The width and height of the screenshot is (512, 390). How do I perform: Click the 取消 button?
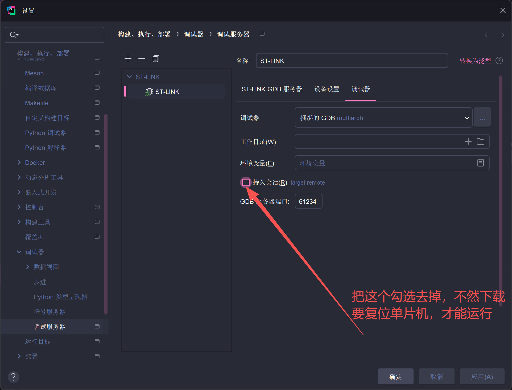click(x=436, y=377)
